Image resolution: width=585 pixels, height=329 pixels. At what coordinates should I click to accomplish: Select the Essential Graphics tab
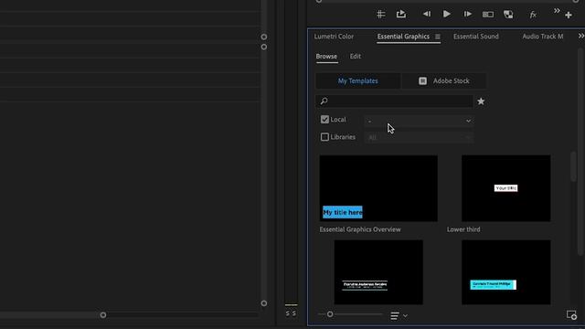pyautogui.click(x=403, y=37)
